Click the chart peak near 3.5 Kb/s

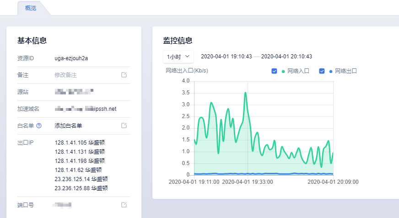click(246, 93)
